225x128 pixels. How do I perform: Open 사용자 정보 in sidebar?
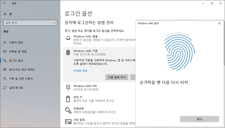[x=16, y=43]
